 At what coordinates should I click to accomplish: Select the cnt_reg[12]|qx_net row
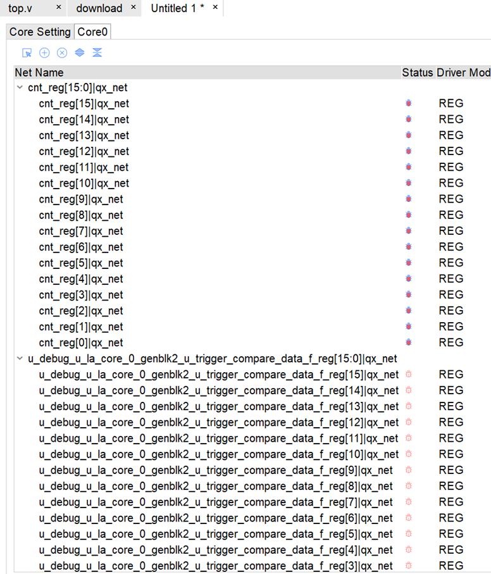pos(252,151)
